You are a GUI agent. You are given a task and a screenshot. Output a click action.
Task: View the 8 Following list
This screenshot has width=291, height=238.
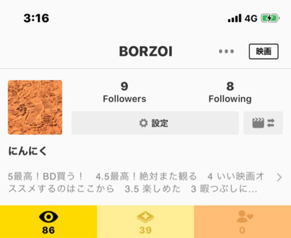coord(230,92)
